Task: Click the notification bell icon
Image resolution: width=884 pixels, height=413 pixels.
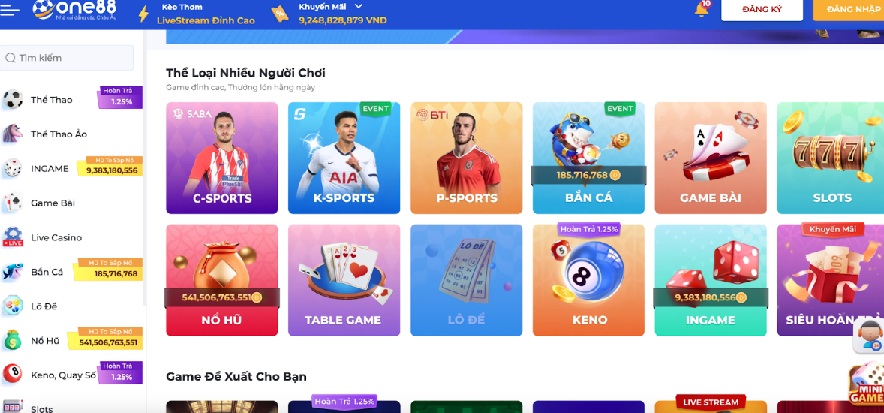Action: (x=702, y=9)
